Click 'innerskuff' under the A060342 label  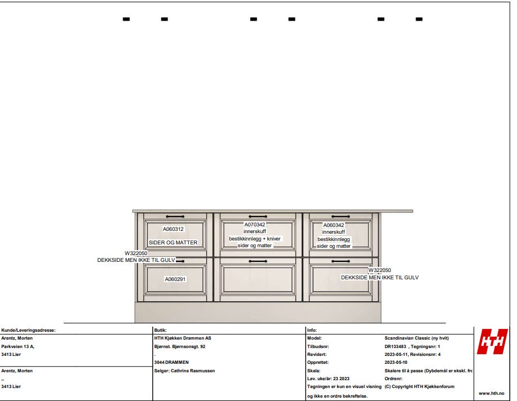click(x=334, y=232)
